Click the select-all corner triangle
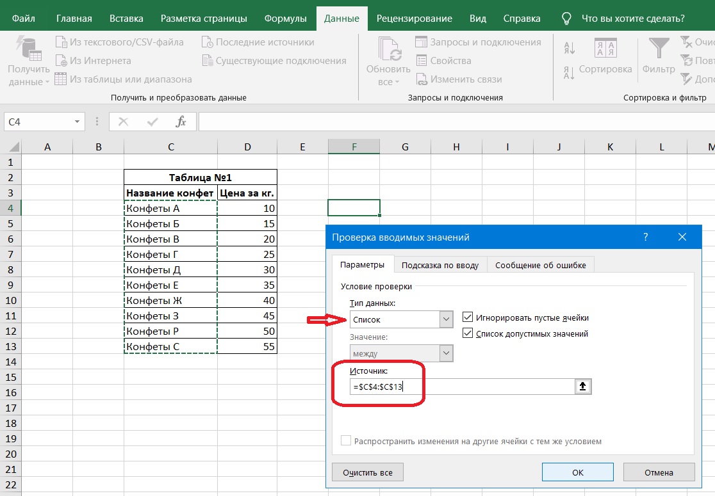The width and height of the screenshot is (715, 496). 13,146
